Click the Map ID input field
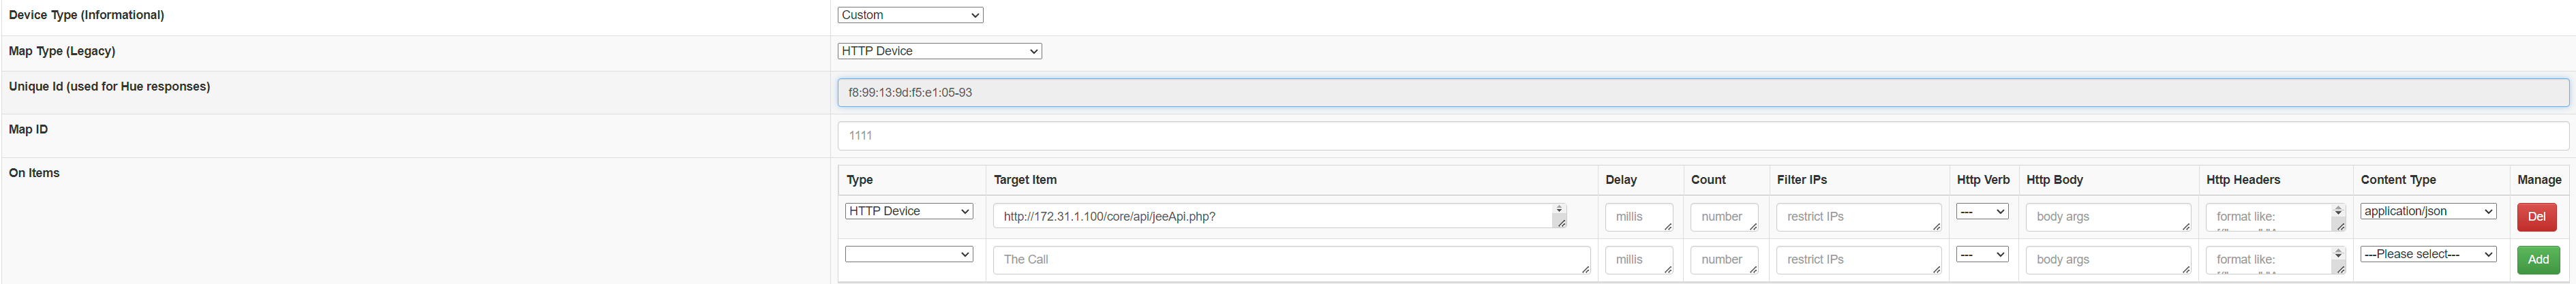Viewport: 2576px width, 284px height. point(1703,135)
